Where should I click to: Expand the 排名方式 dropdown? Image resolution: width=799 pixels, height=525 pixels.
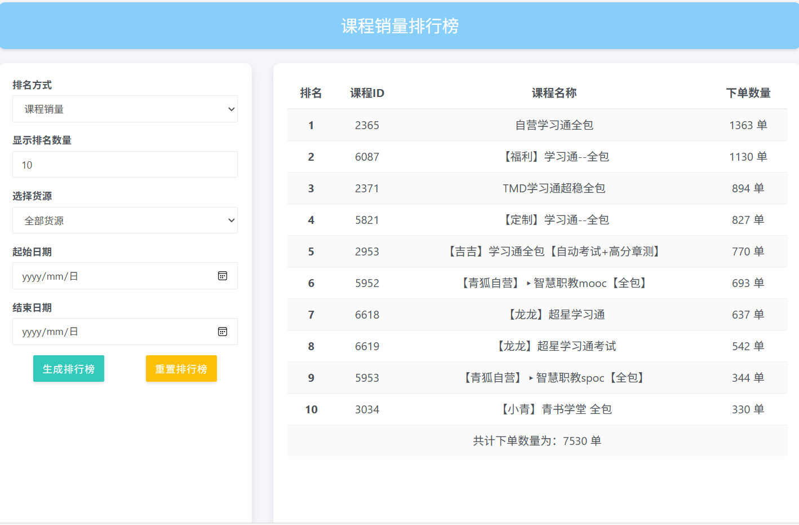125,109
